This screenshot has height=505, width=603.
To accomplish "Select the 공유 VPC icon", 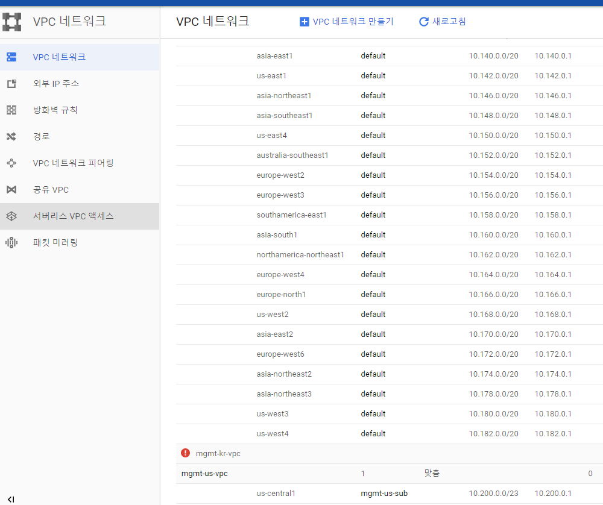I will [x=11, y=189].
